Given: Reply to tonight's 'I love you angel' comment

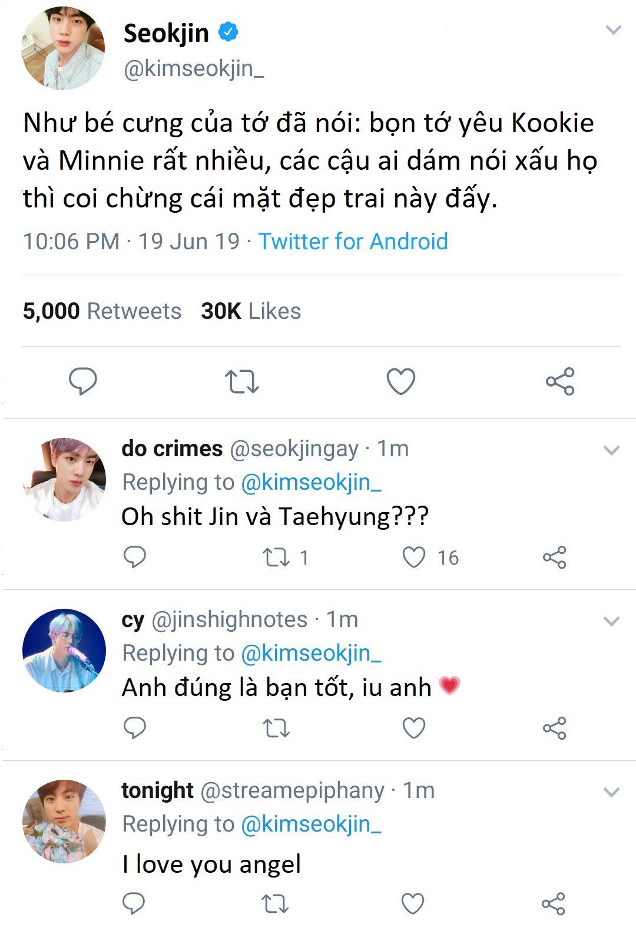Looking at the screenshot, I should 134,903.
